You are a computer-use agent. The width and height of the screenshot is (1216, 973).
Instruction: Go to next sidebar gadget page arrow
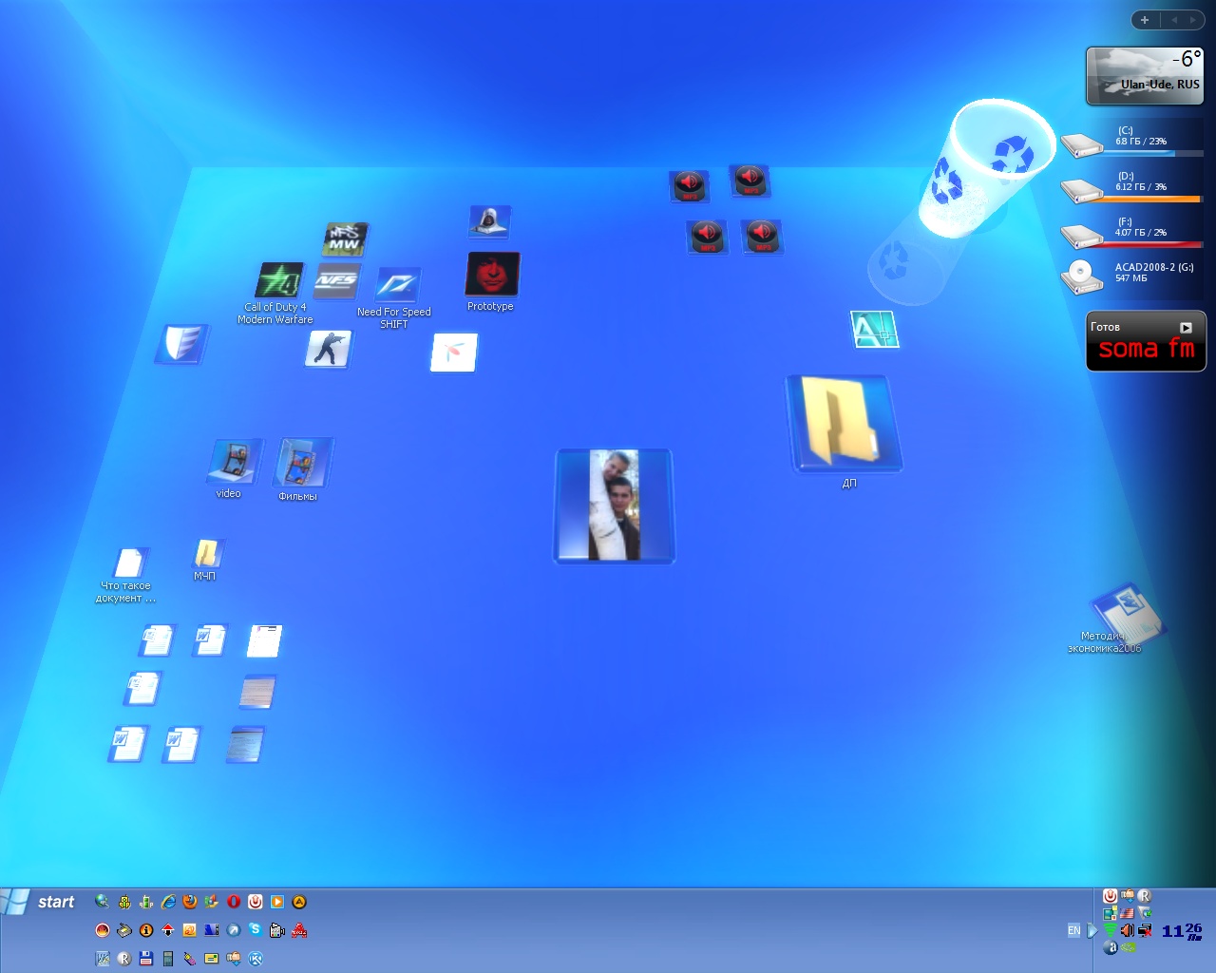[1193, 20]
